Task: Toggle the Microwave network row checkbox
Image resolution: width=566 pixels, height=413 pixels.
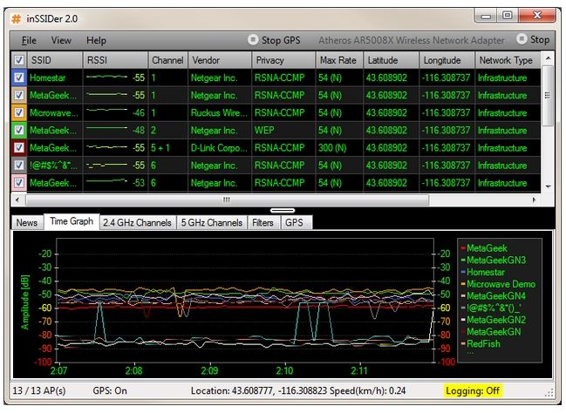Action: [20, 112]
